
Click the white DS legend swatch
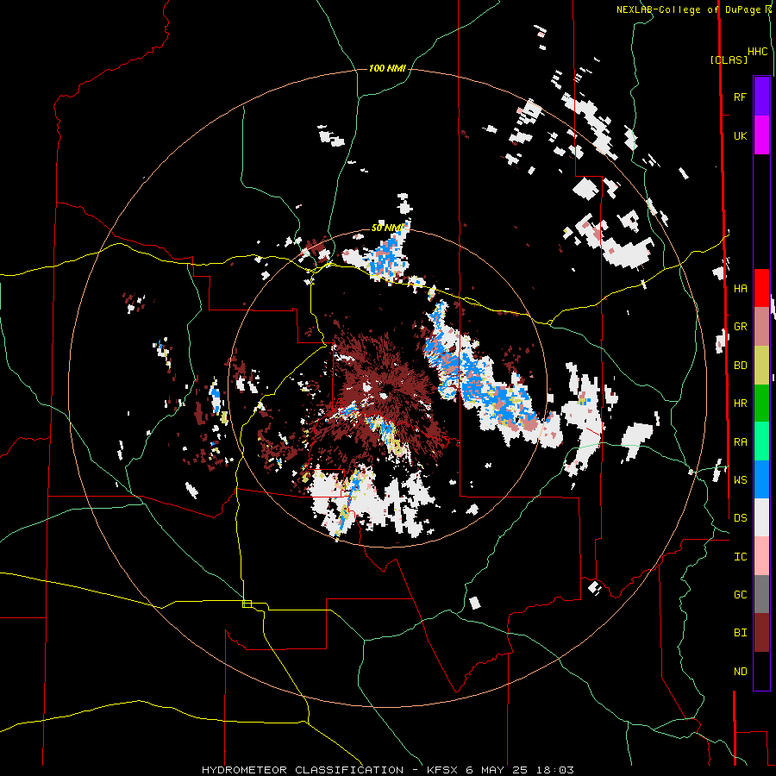(x=761, y=517)
